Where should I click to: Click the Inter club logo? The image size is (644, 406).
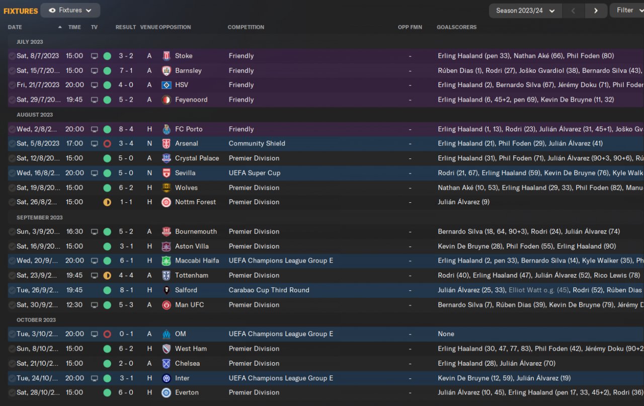point(167,378)
